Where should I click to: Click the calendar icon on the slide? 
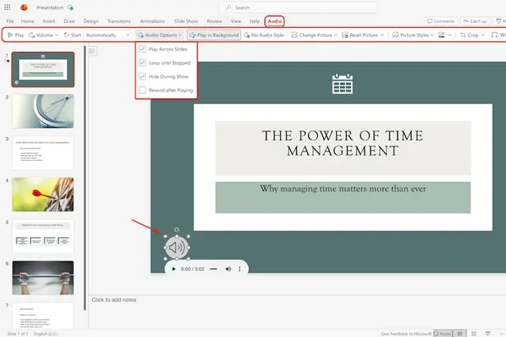pos(342,84)
